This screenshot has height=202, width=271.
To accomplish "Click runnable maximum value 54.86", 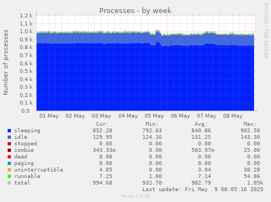I will (x=252, y=176).
